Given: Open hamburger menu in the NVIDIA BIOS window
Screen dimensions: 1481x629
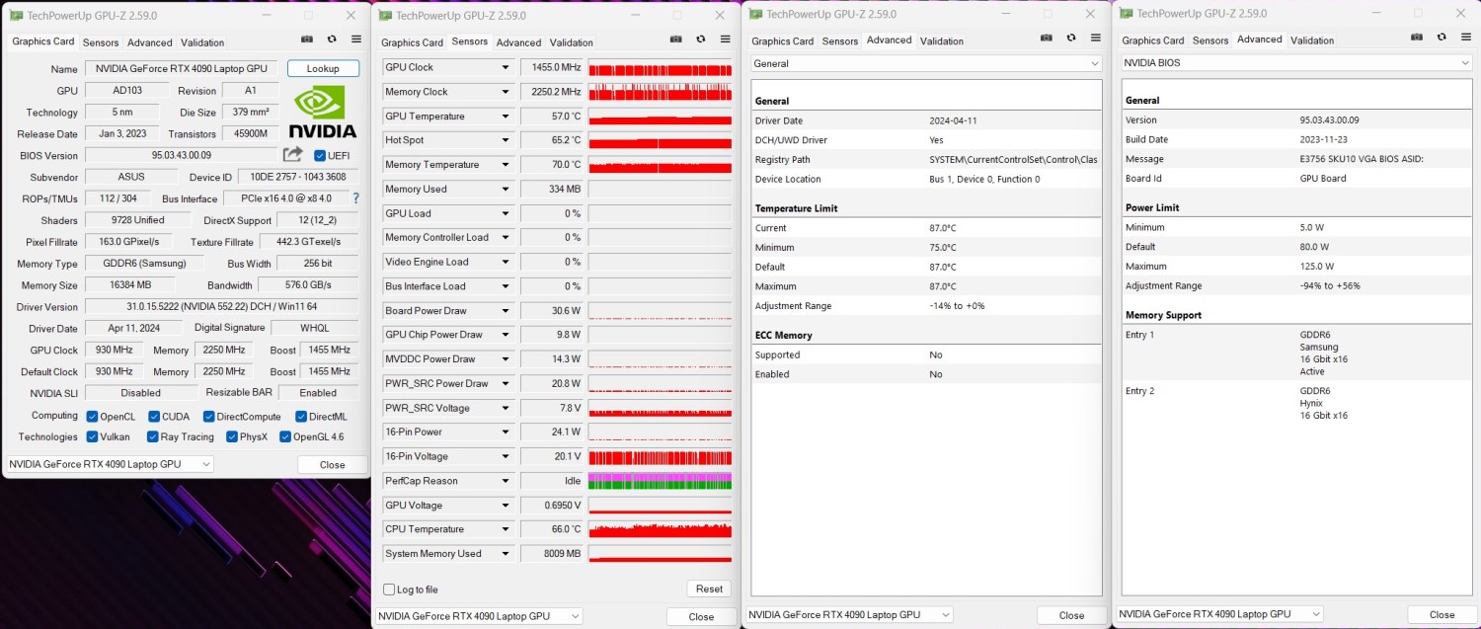Looking at the screenshot, I should (1466, 38).
